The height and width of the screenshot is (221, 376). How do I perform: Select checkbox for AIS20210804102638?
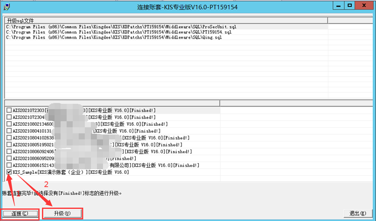click(9, 138)
